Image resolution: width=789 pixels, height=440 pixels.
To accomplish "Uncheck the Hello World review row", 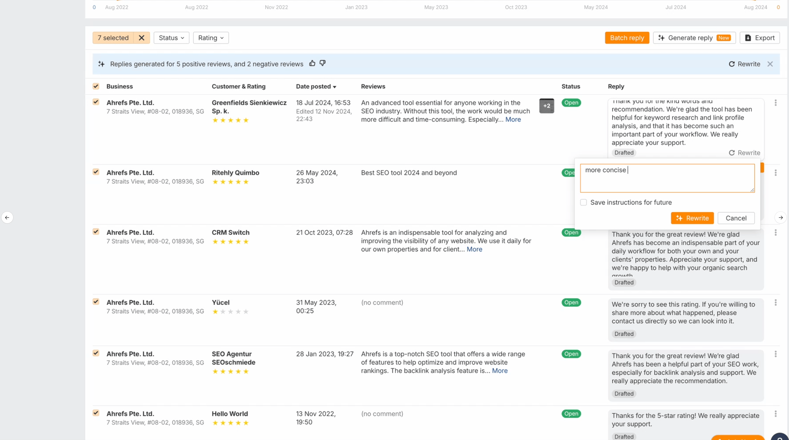I will (96, 413).
